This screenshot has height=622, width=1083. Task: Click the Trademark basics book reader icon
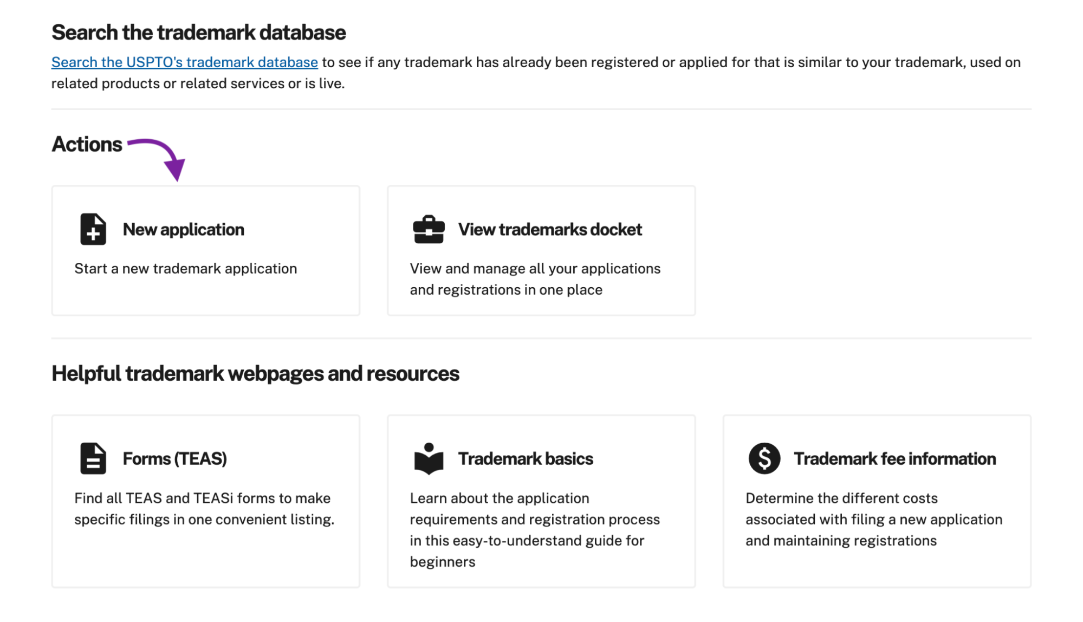point(429,458)
